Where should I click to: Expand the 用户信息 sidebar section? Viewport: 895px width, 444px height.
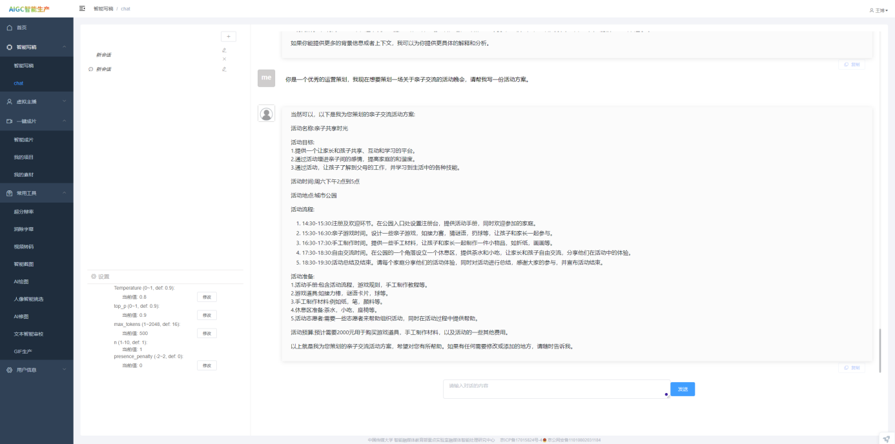[x=64, y=370]
